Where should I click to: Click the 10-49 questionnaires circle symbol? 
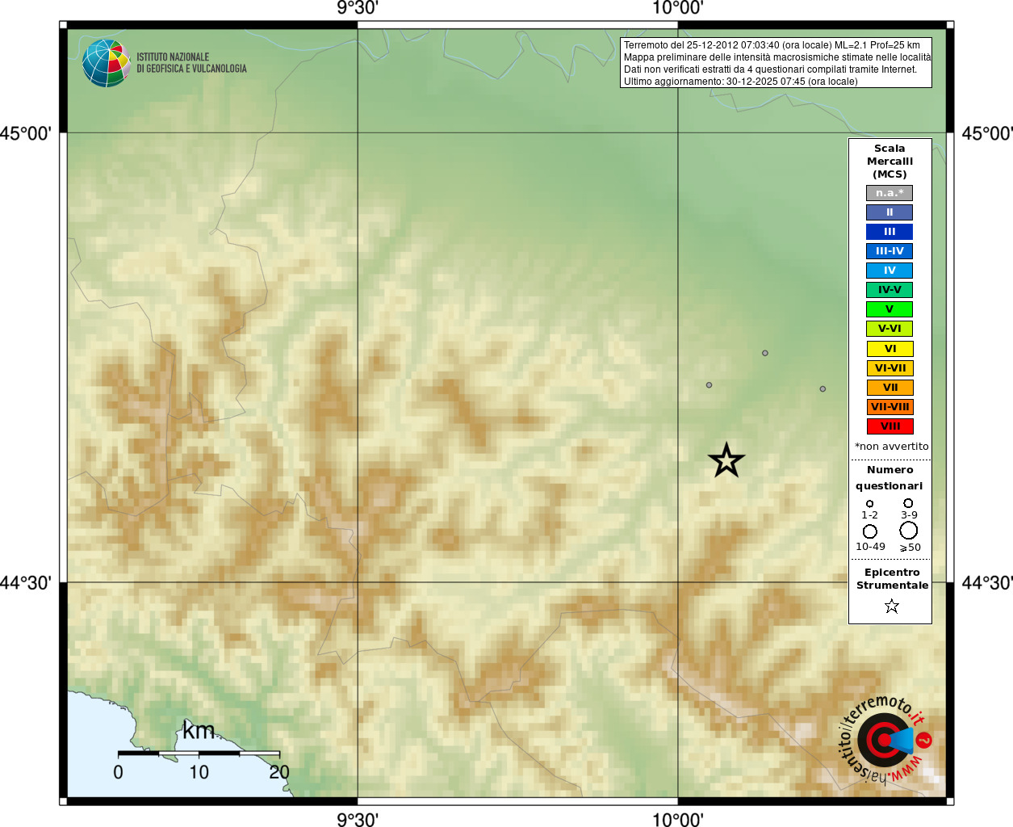pos(869,531)
